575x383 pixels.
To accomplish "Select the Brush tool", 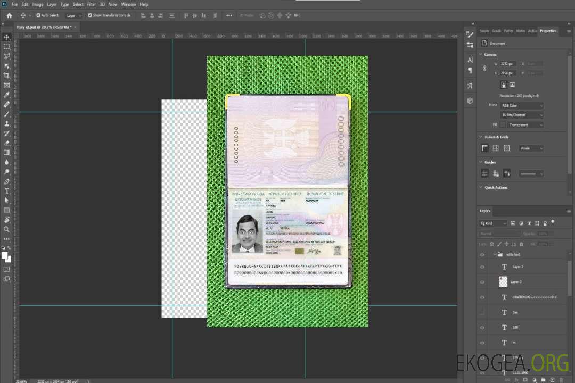I will point(6,114).
